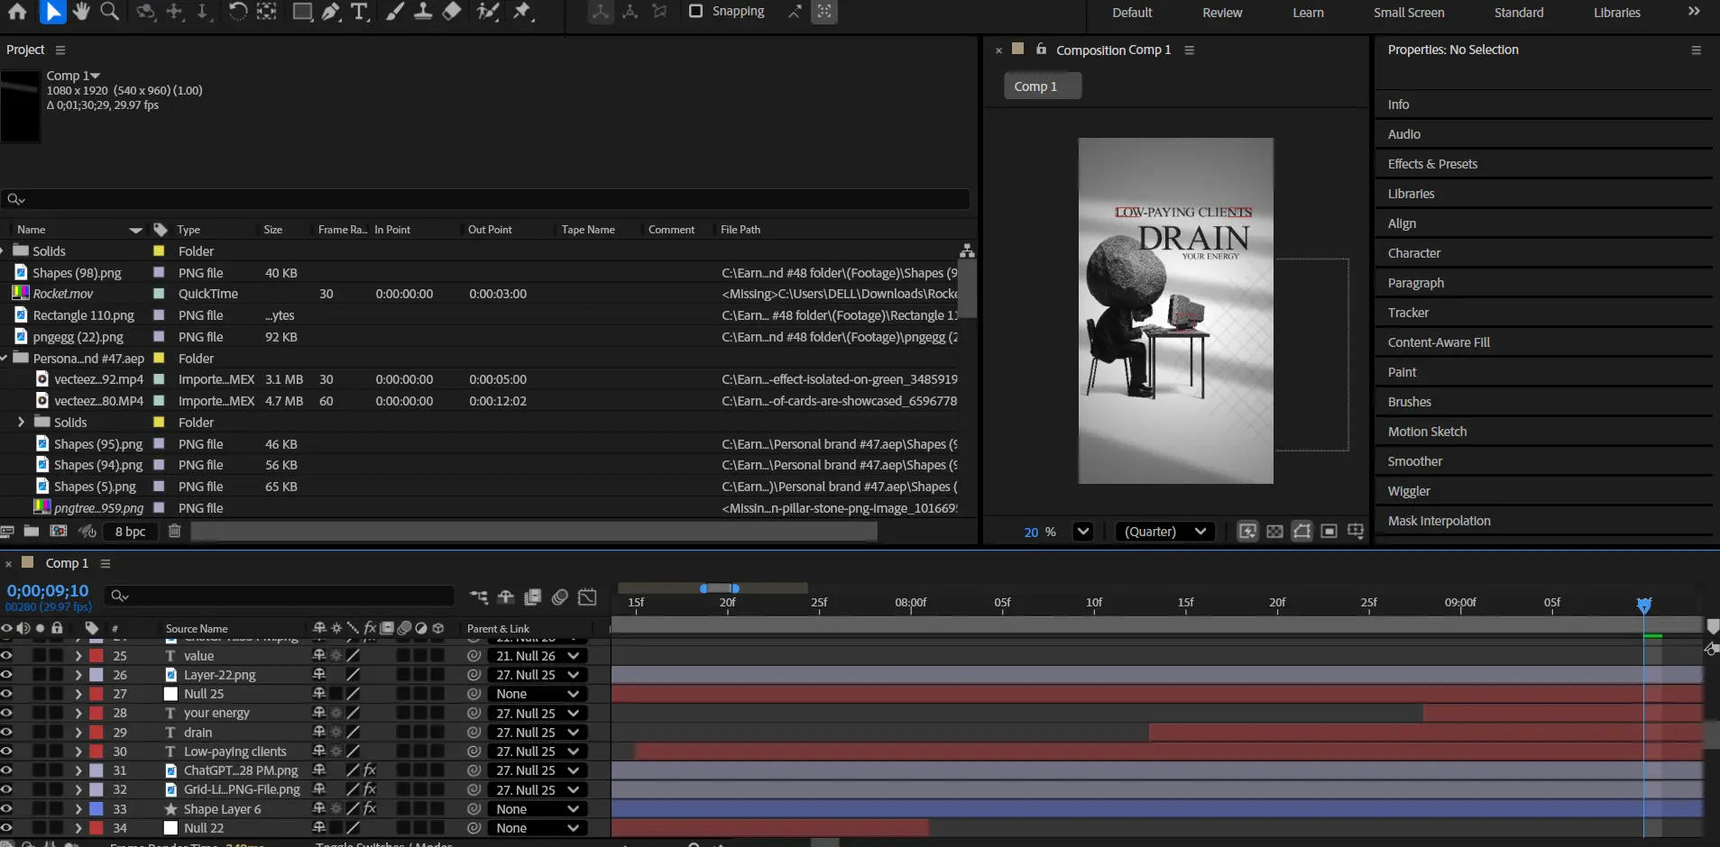Click the trash icon in Project panel
Viewport: 1720px width, 847px height.
[175, 531]
